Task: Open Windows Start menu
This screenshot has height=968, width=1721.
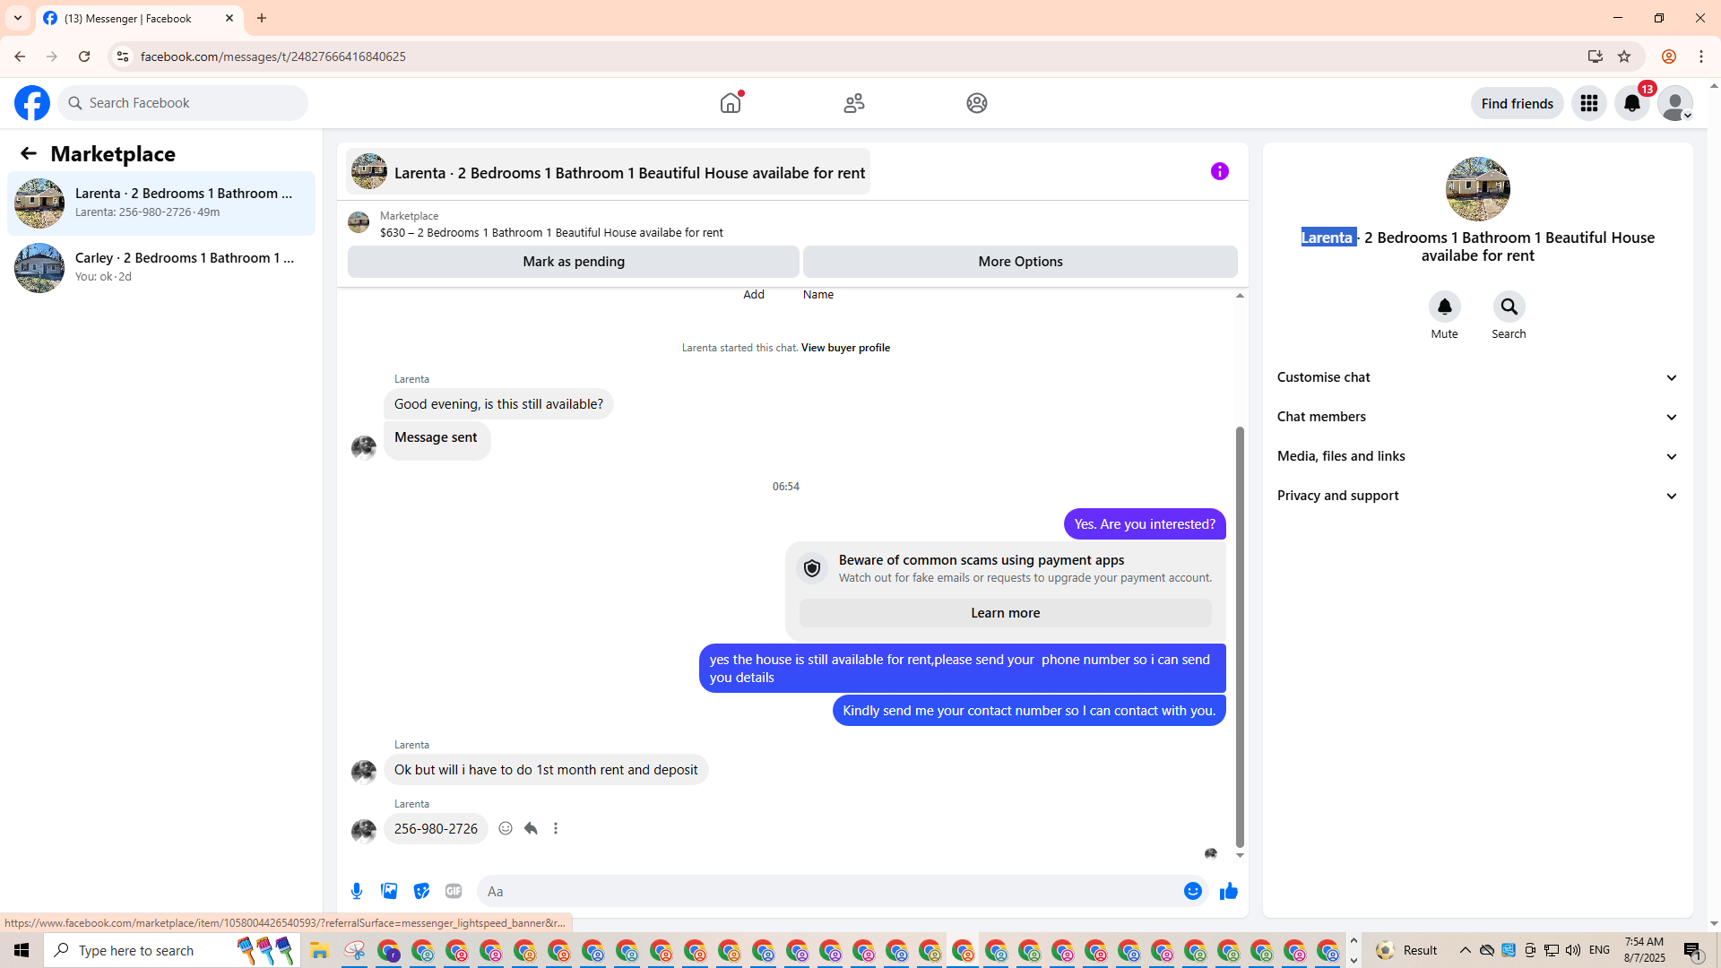Action: [x=22, y=950]
